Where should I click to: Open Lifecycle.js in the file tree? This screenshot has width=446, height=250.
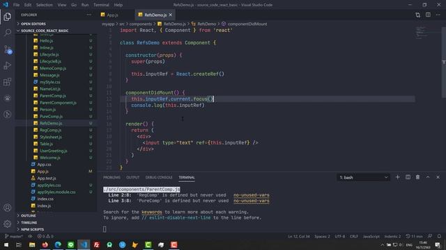tap(49, 54)
